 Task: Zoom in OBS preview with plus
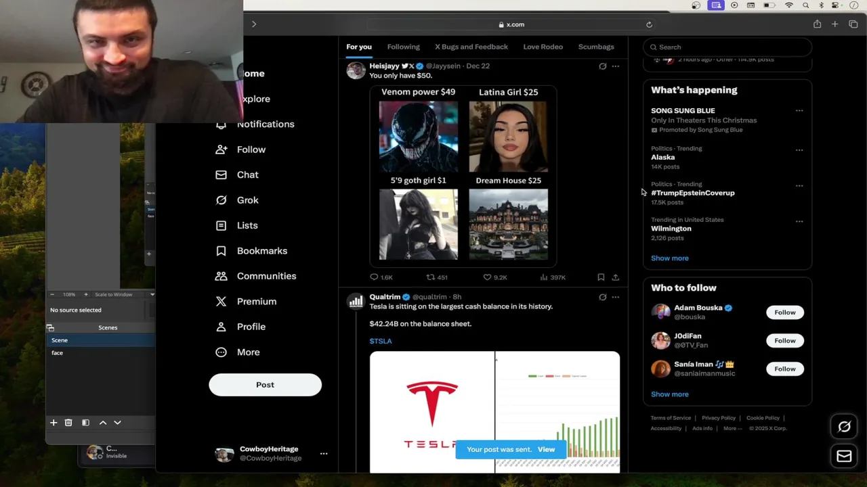click(x=85, y=294)
